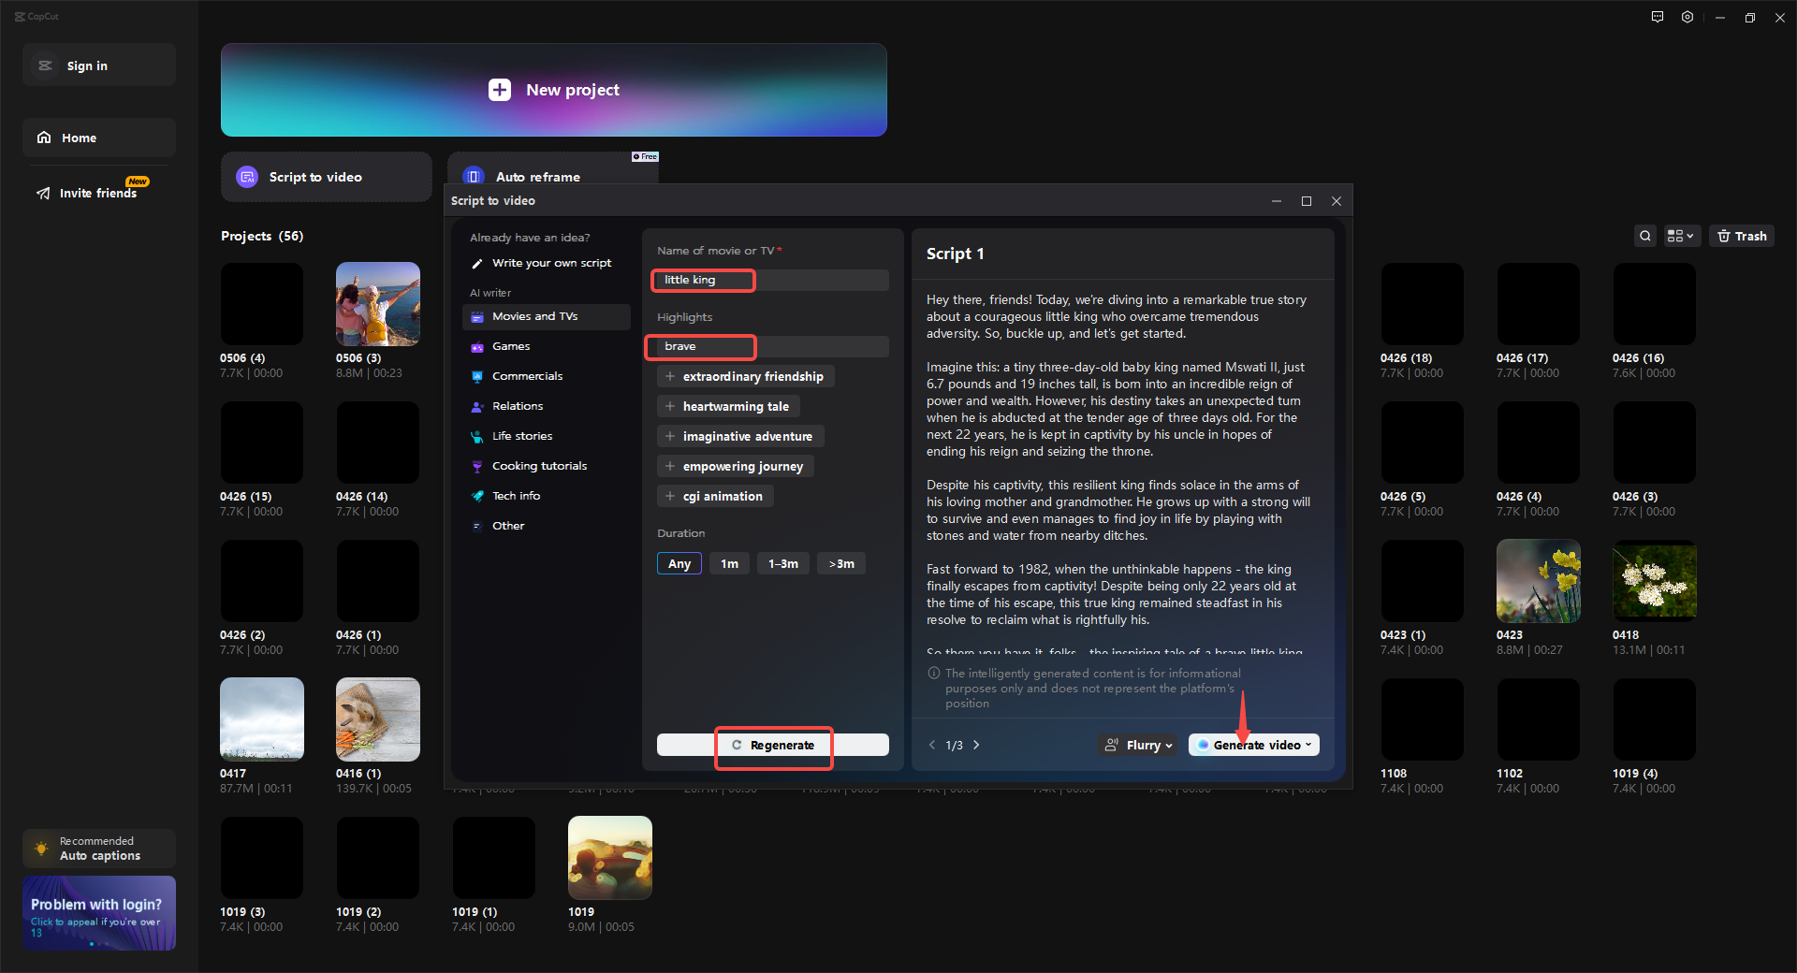Viewport: 1797px width, 973px height.
Task: Select the 1-3m duration option
Action: (783, 563)
